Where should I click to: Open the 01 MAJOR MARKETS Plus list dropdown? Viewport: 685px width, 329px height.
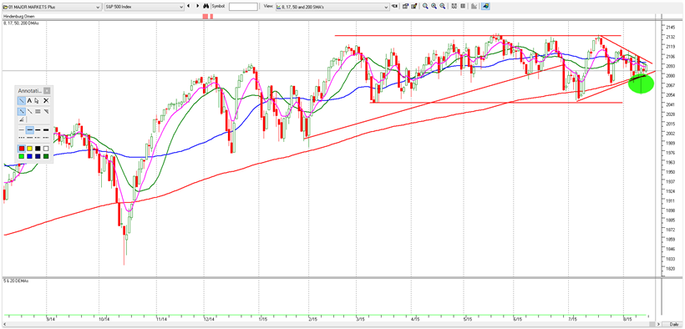51,7
